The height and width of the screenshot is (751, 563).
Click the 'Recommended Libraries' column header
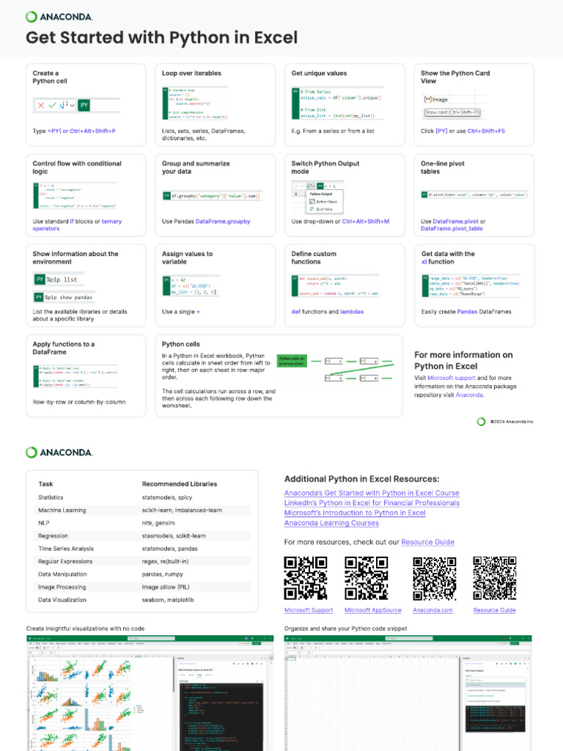(x=180, y=484)
